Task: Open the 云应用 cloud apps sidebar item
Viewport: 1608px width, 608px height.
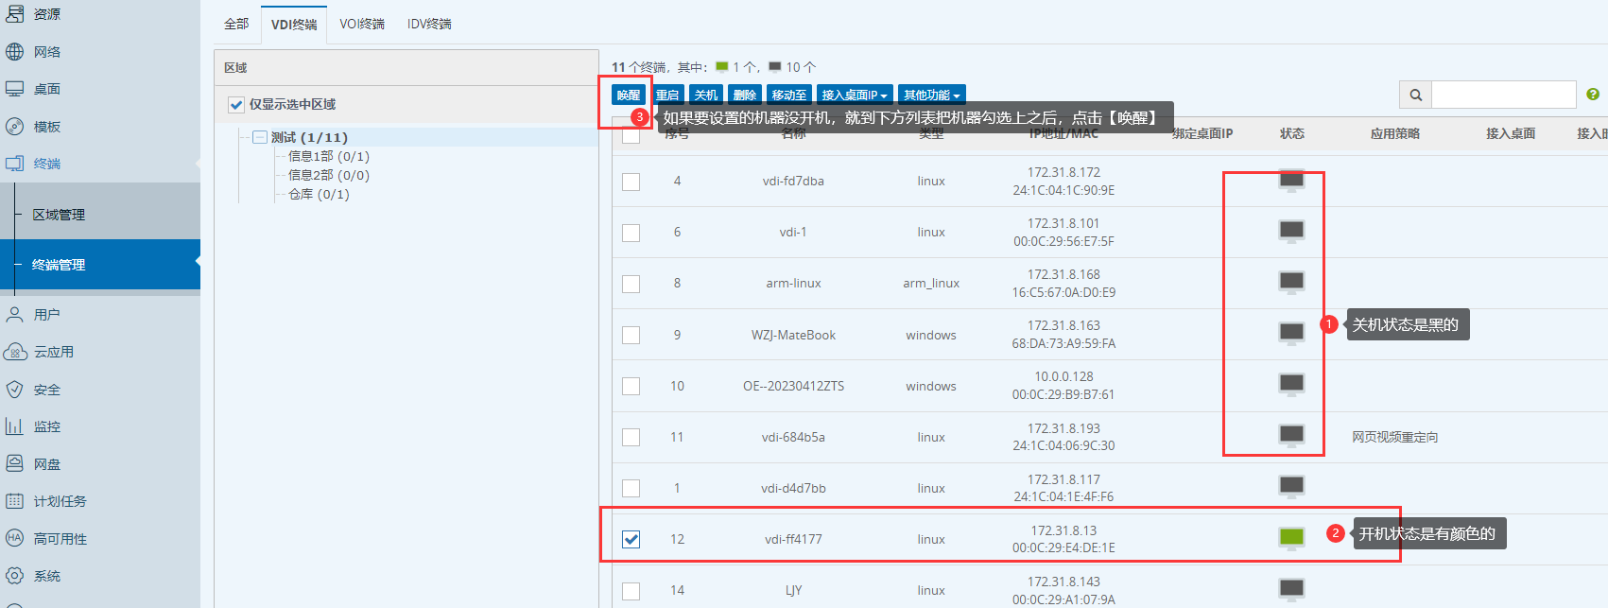Action: (x=53, y=352)
